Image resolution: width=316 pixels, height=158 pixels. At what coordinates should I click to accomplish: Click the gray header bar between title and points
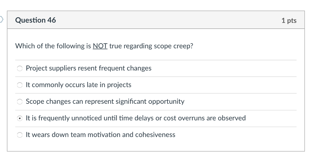(168, 20)
